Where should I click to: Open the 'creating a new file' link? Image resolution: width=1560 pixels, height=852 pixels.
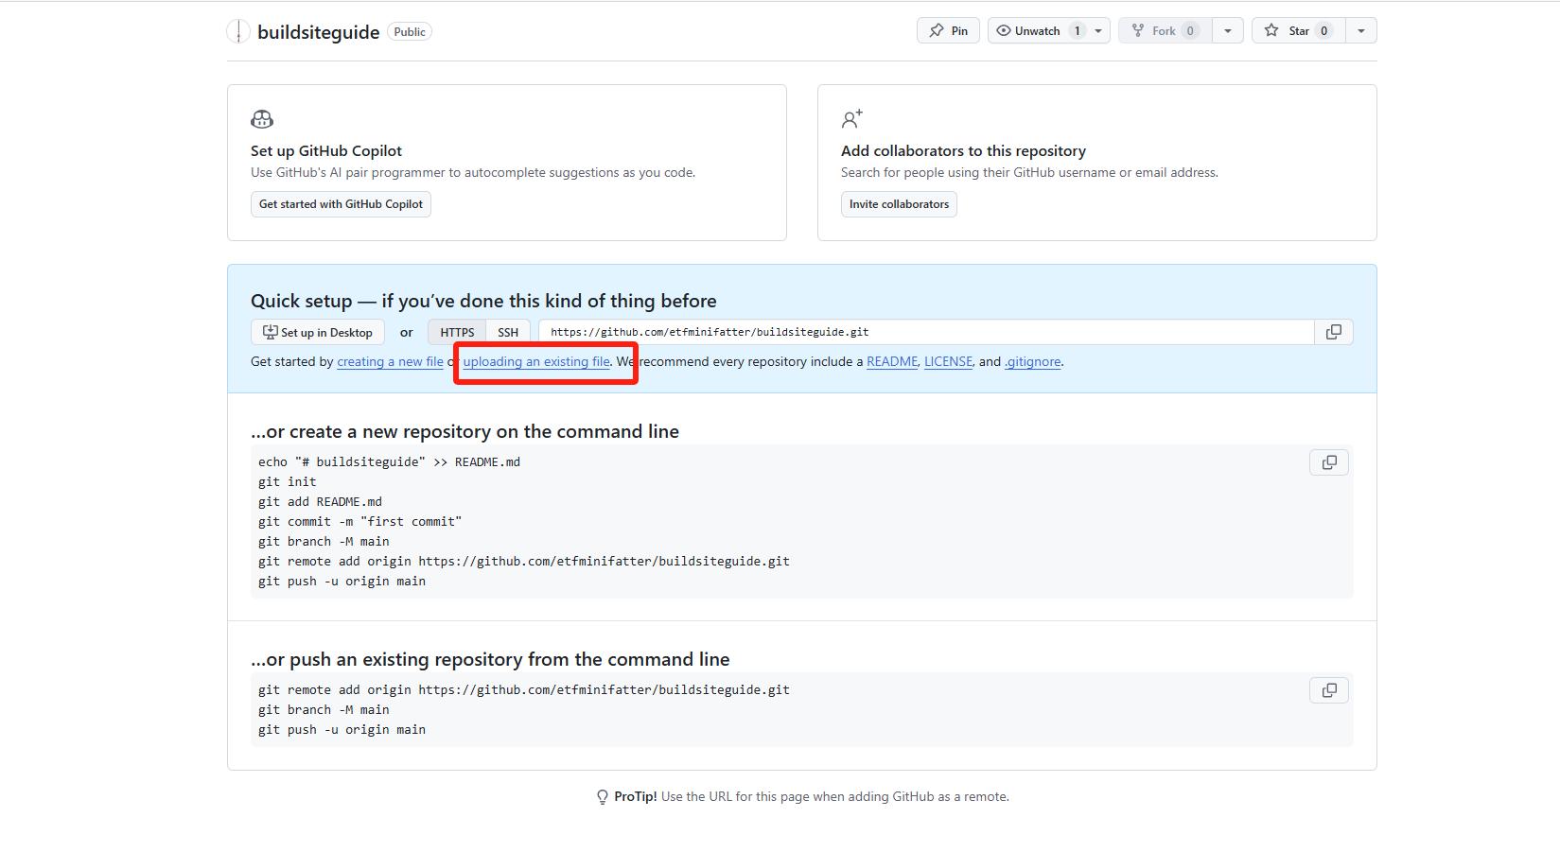coord(390,362)
